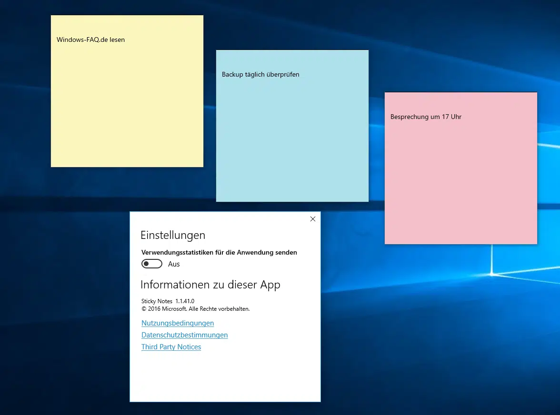560x415 pixels.
Task: Click the 'Sticky Notes 1.1.41.0' version text
Action: click(x=168, y=301)
